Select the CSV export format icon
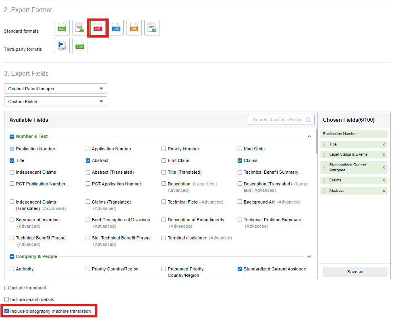The image size is (394, 318). pos(152,27)
